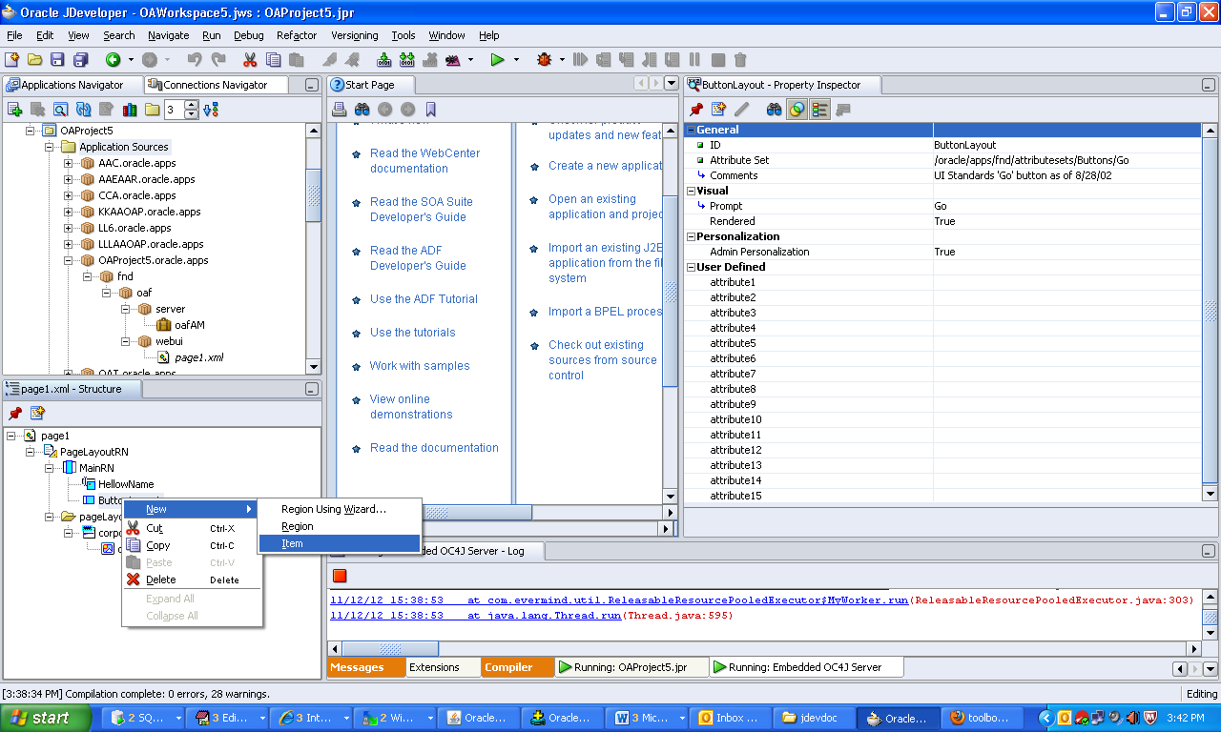Screen dimensions: 1221x732
Task: Select HellowName item in Structure tree
Action: [x=126, y=484]
